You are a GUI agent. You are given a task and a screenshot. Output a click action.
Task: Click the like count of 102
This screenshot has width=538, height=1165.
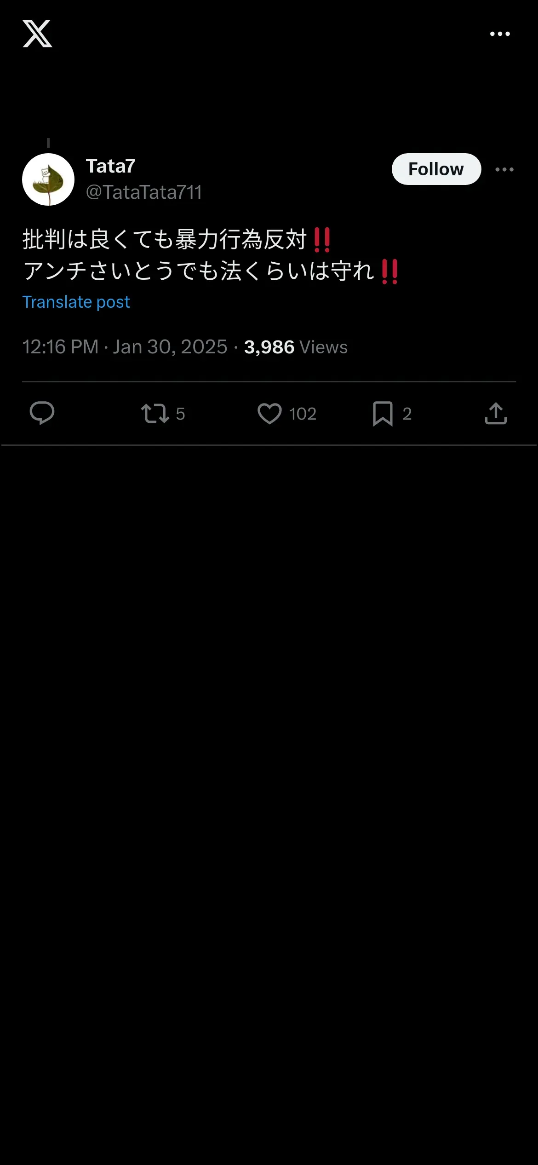coord(303,414)
